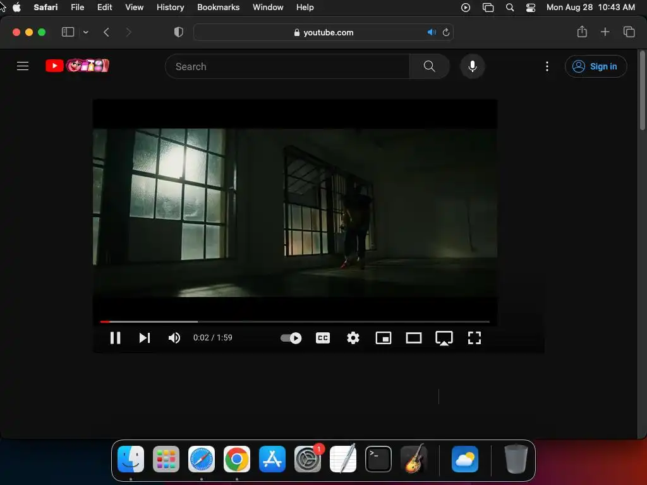
Task: Open a new Safari tab
Action: coord(605,32)
